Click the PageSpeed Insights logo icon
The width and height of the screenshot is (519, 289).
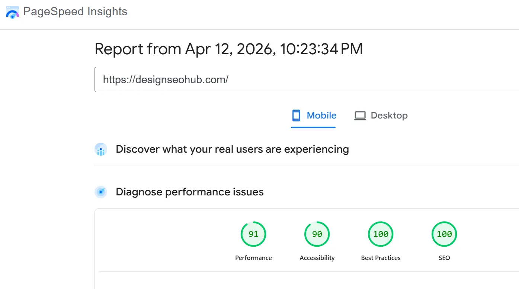[x=12, y=12]
